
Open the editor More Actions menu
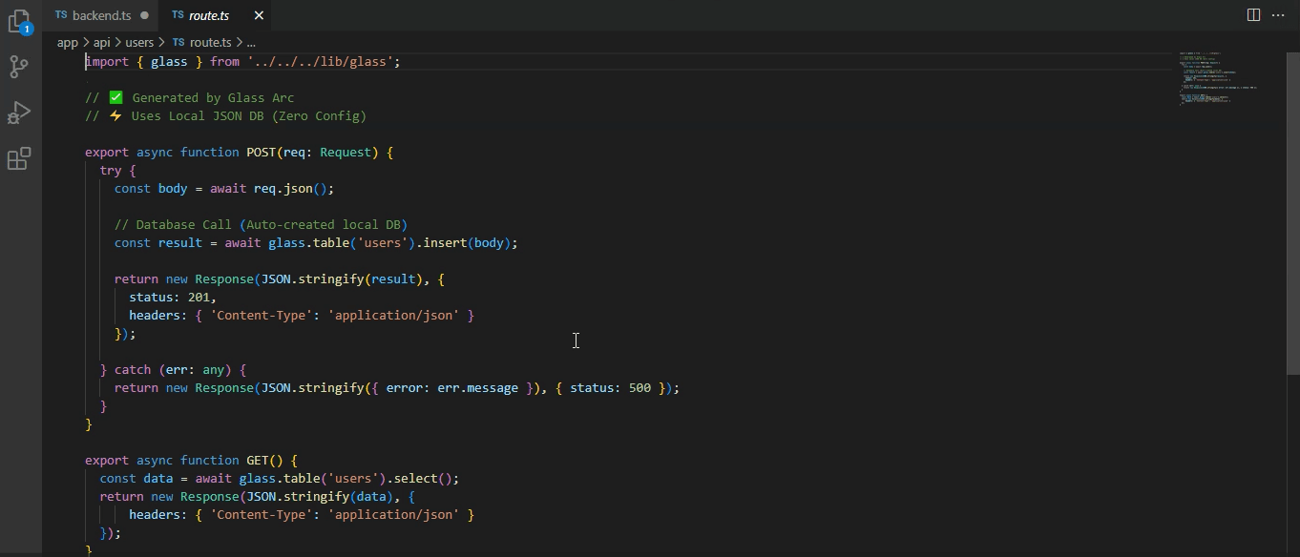(1278, 15)
